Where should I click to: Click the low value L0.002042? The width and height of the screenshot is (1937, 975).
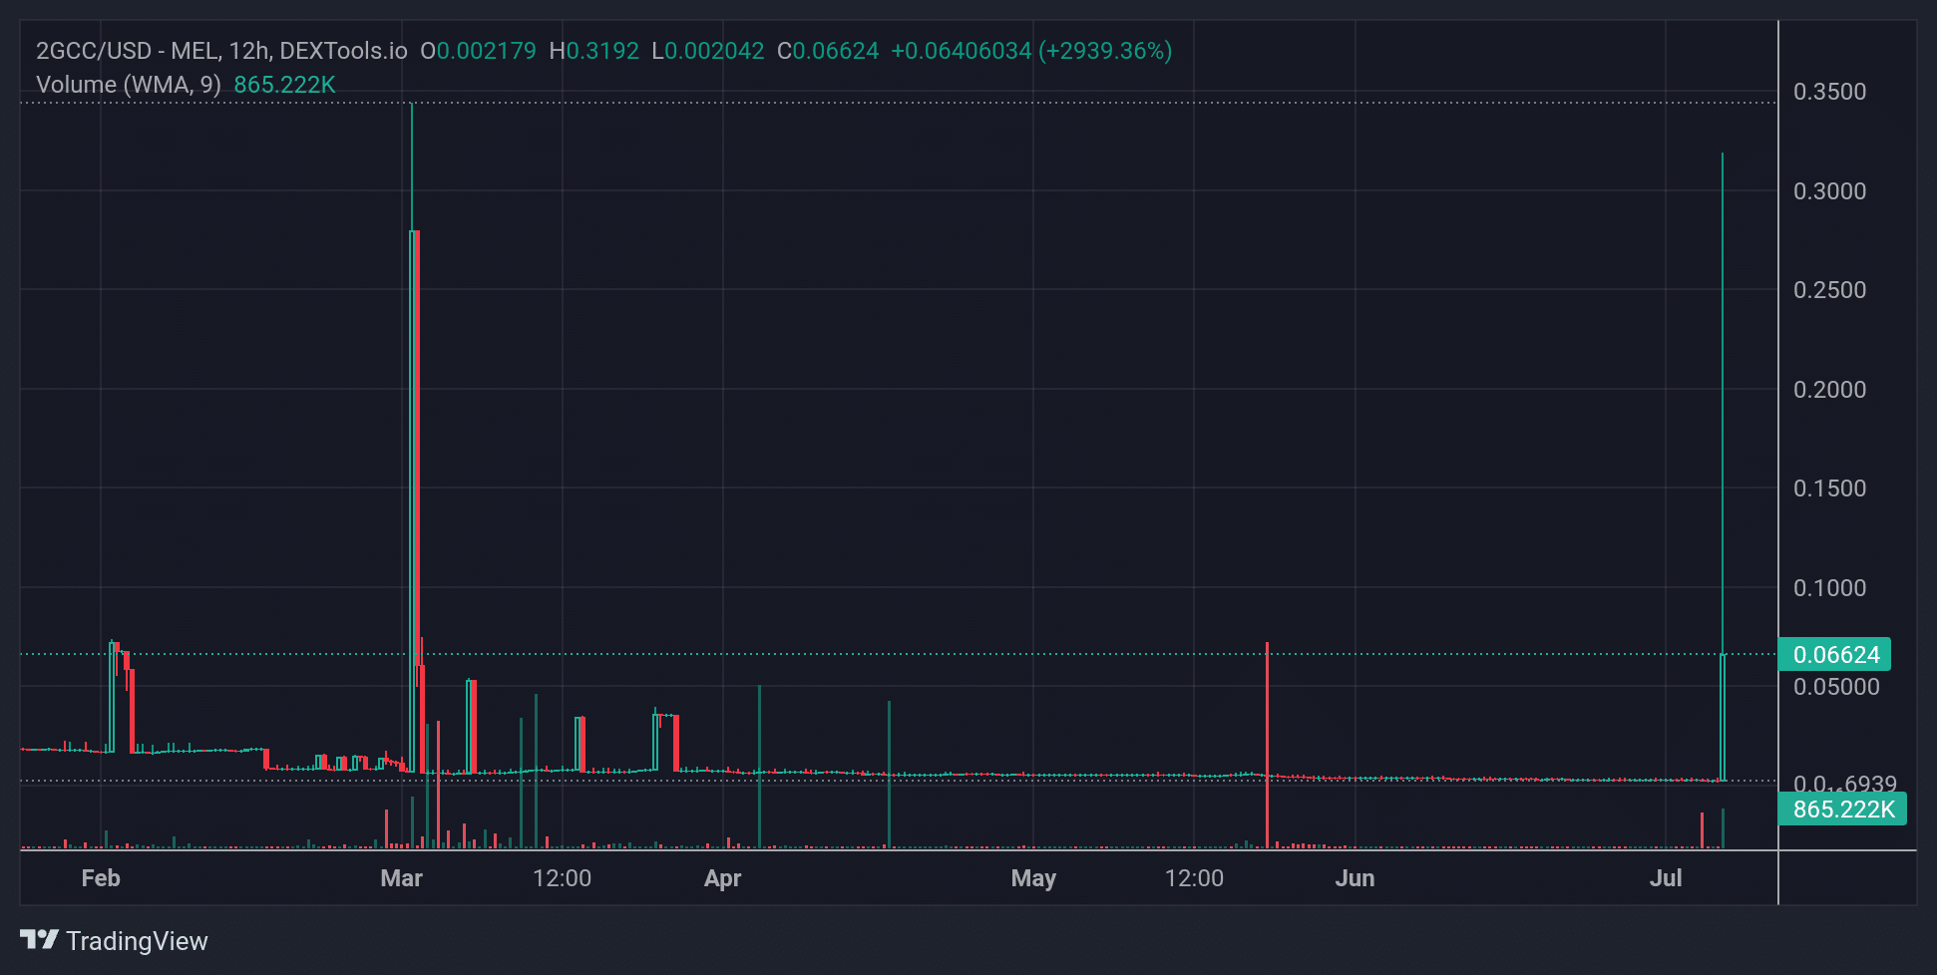pos(707,51)
